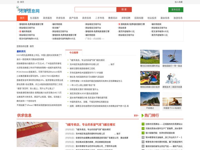The width and height of the screenshot is (200, 150).
Task: Click rank badge 5 in 热门排行
Action: 143,142
